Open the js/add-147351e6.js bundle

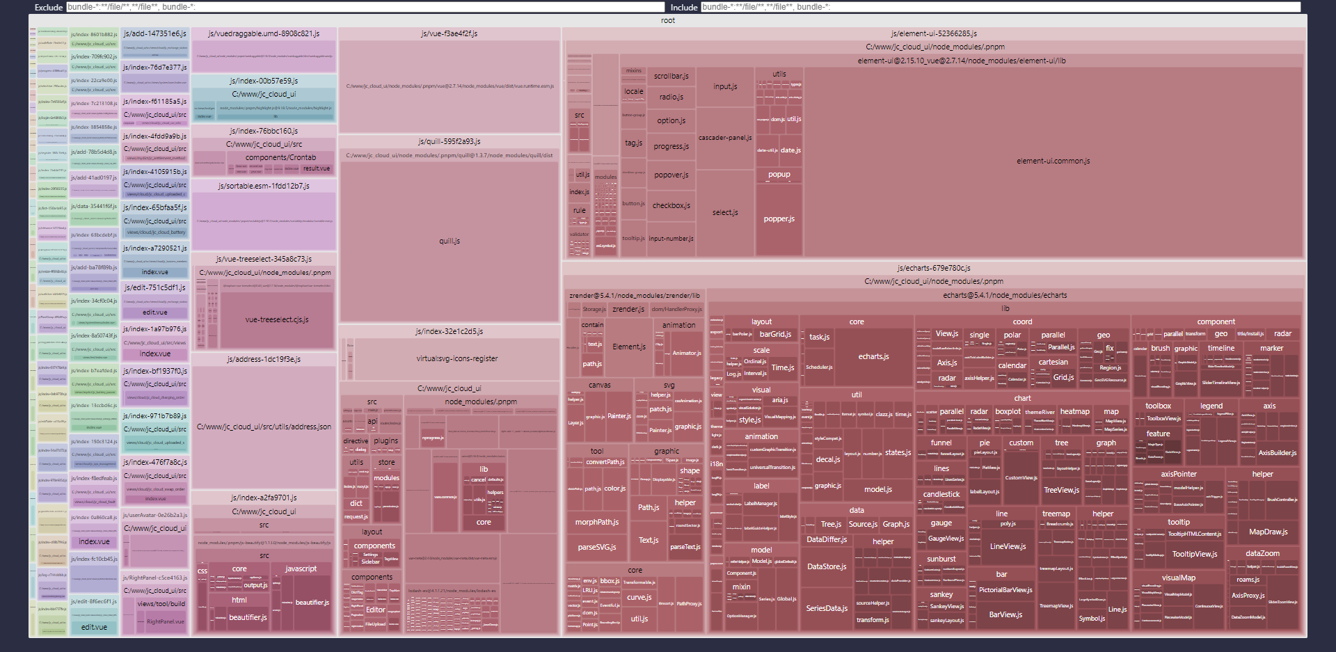pos(155,33)
